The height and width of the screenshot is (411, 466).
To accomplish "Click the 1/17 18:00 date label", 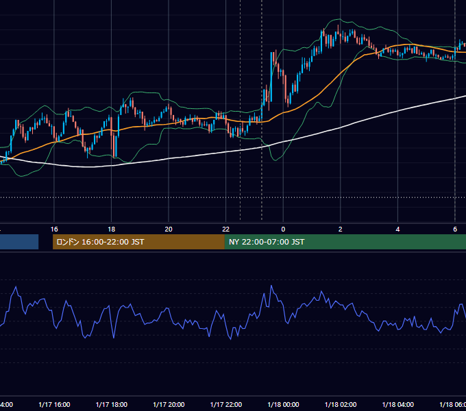I will [x=112, y=404].
